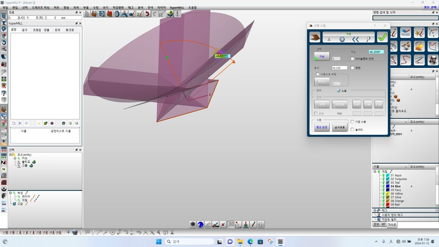This screenshot has width=439, height=247.
Task: Collapse the 태그 tree node
Action: pos(375,210)
